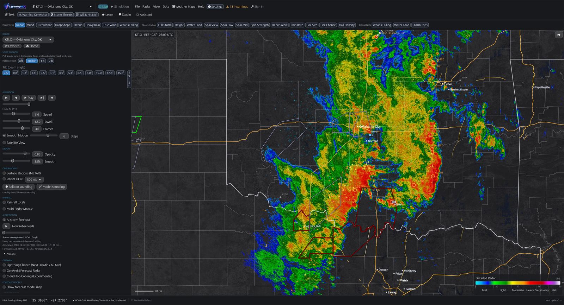Screen dimensions: 564x305
Task: Enable Satellite View
Action: tap(4, 143)
